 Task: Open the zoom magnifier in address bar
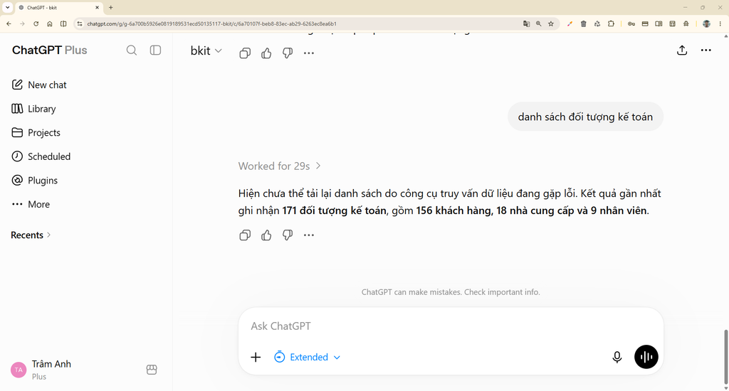538,23
